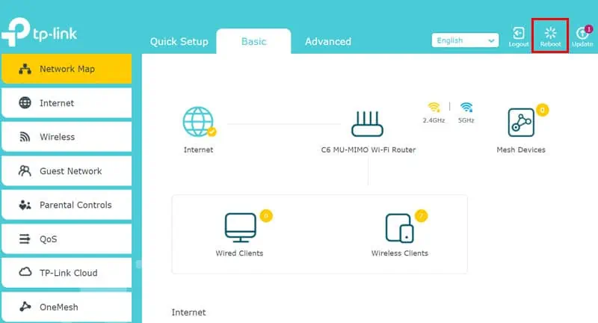Click the Mesh Devices icon
The width and height of the screenshot is (598, 323).
tap(521, 123)
